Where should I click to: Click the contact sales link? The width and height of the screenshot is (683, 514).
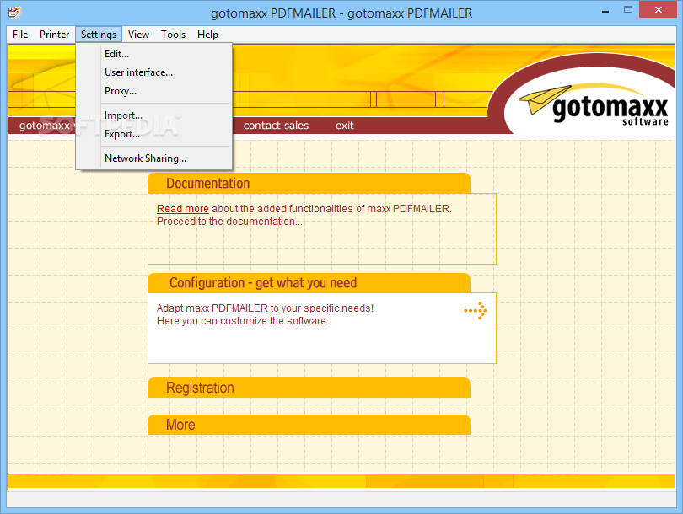click(277, 126)
